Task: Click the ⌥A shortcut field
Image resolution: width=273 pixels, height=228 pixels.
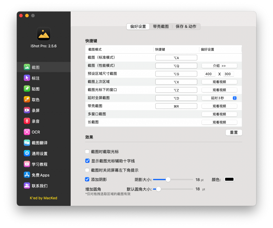Action: (x=176, y=58)
